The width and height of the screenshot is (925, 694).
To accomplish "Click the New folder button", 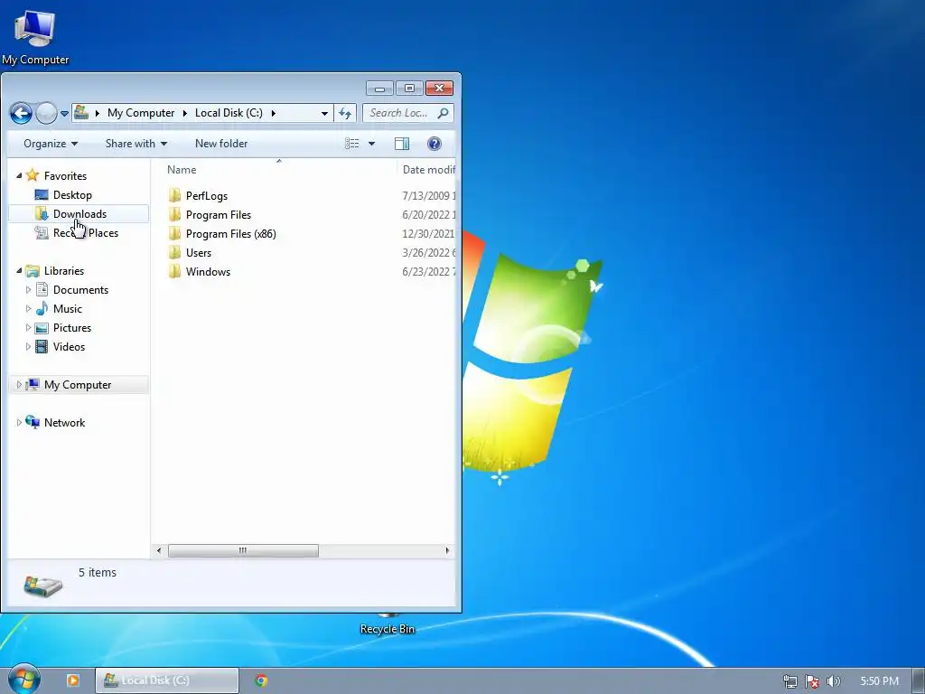I will pos(221,144).
